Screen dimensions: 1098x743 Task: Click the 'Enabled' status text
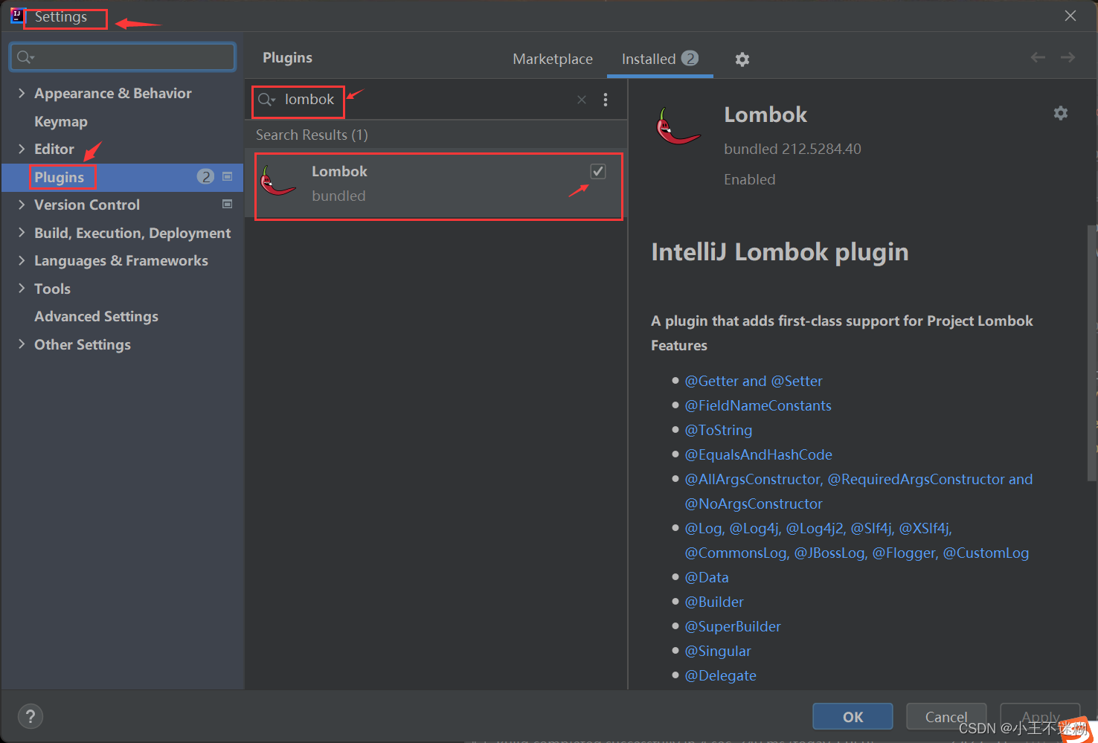(x=749, y=179)
